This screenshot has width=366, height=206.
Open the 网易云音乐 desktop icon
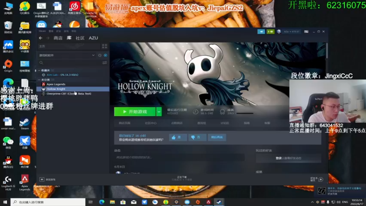coord(75,8)
